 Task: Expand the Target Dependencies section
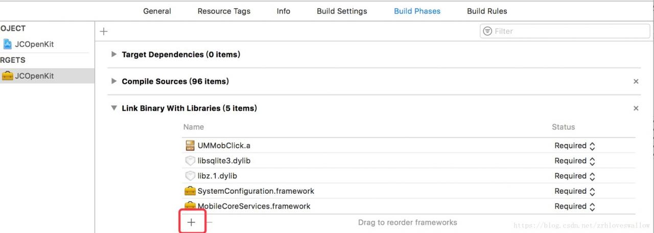(114, 55)
